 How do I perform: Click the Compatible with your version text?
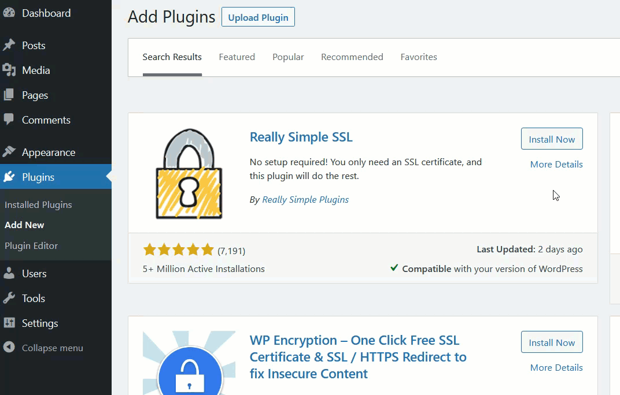point(492,269)
